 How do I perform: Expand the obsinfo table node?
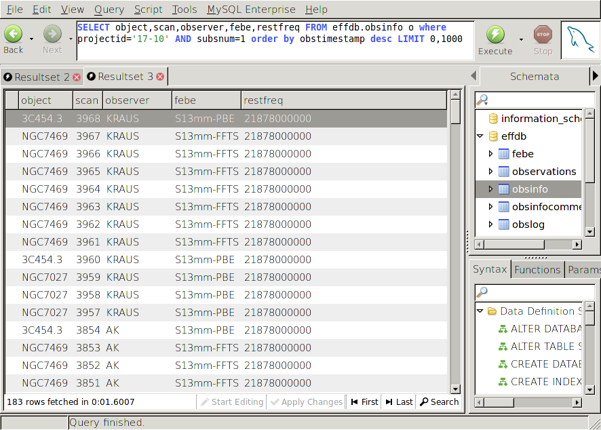pyautogui.click(x=490, y=189)
